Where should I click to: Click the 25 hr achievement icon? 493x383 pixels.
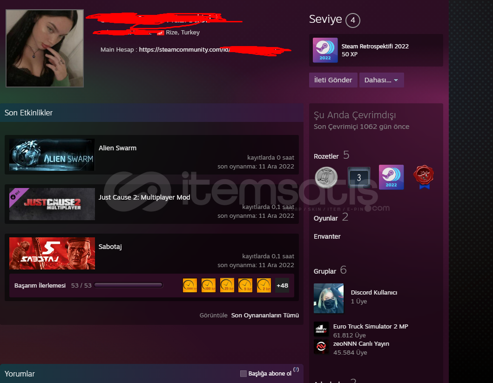[x=227, y=285]
